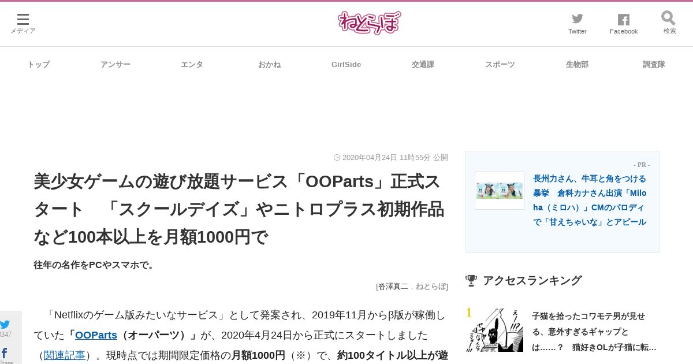
Task: Click the clock icon beside publish date
Action: coord(337,157)
